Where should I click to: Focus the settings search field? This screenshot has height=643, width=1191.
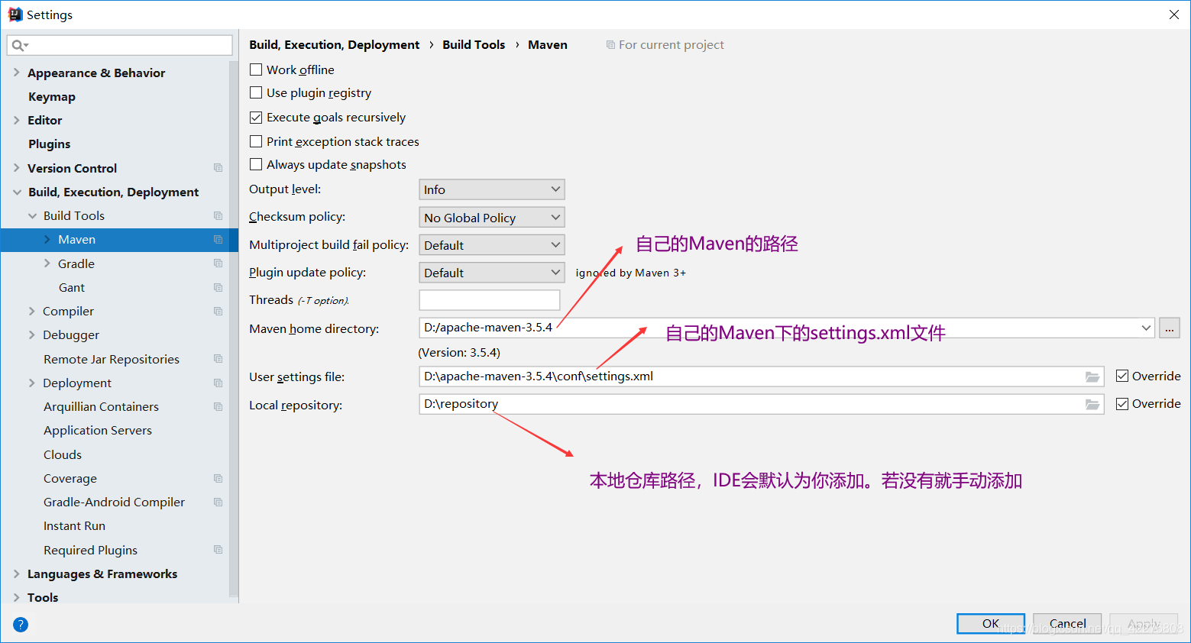tap(120, 46)
